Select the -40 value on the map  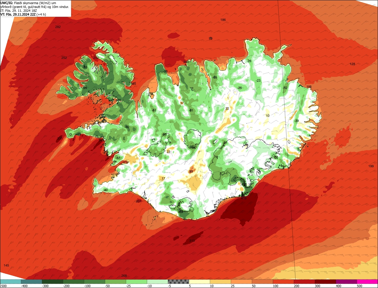105,190
